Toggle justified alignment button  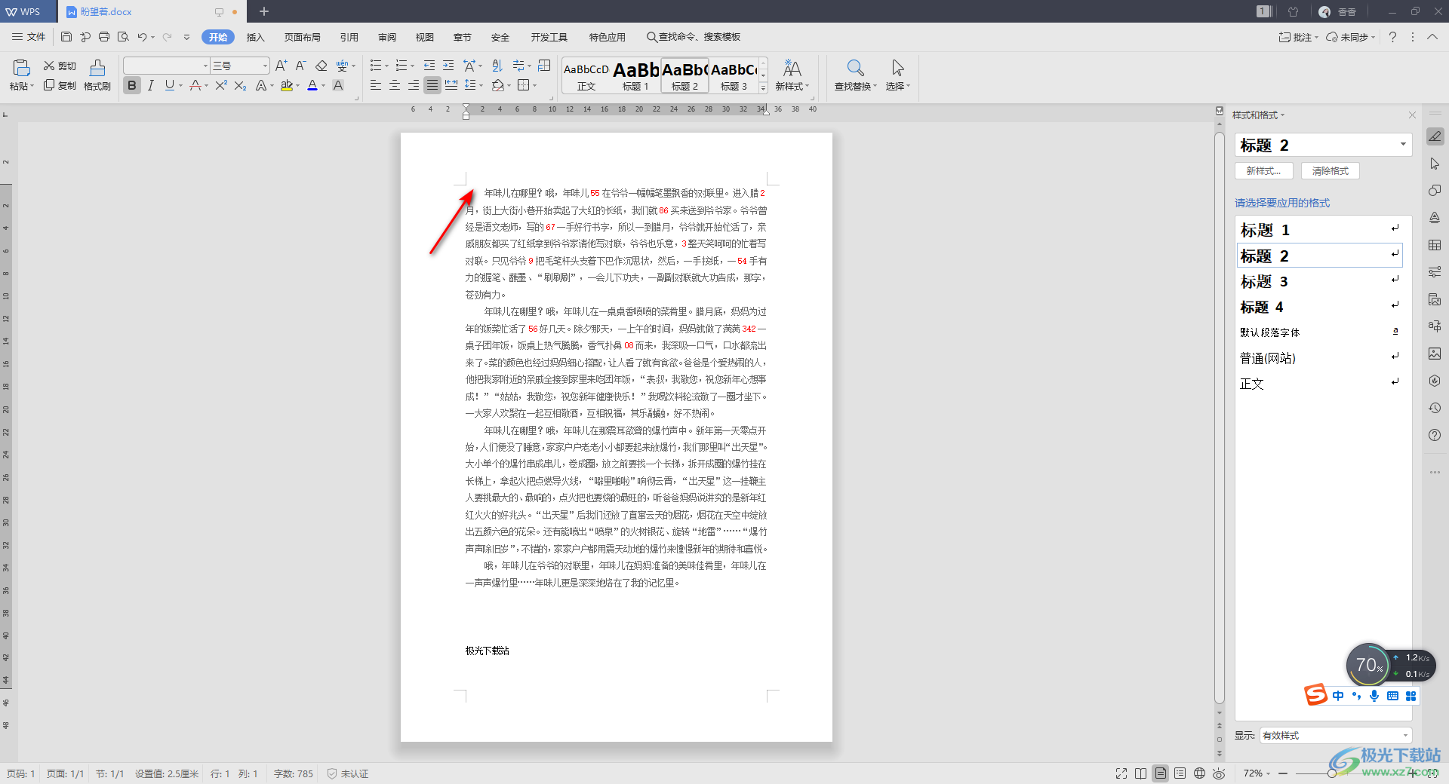pyautogui.click(x=432, y=85)
